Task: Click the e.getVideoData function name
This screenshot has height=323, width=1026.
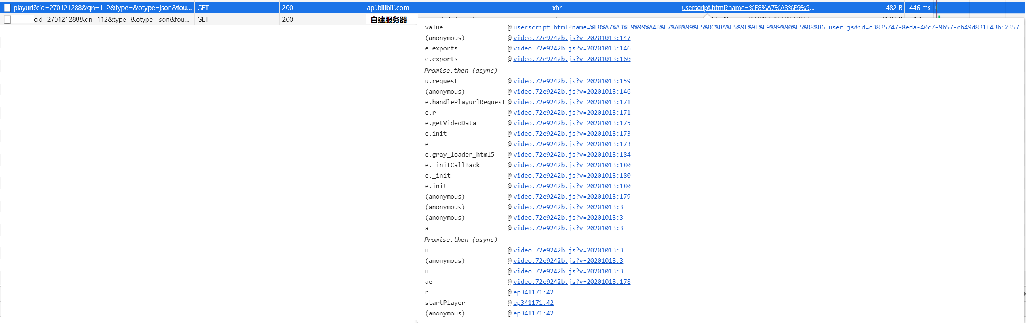Action: point(450,123)
